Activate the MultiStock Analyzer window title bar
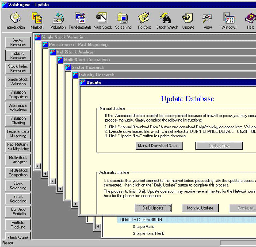The width and height of the screenshot is (256, 247). 153,52
